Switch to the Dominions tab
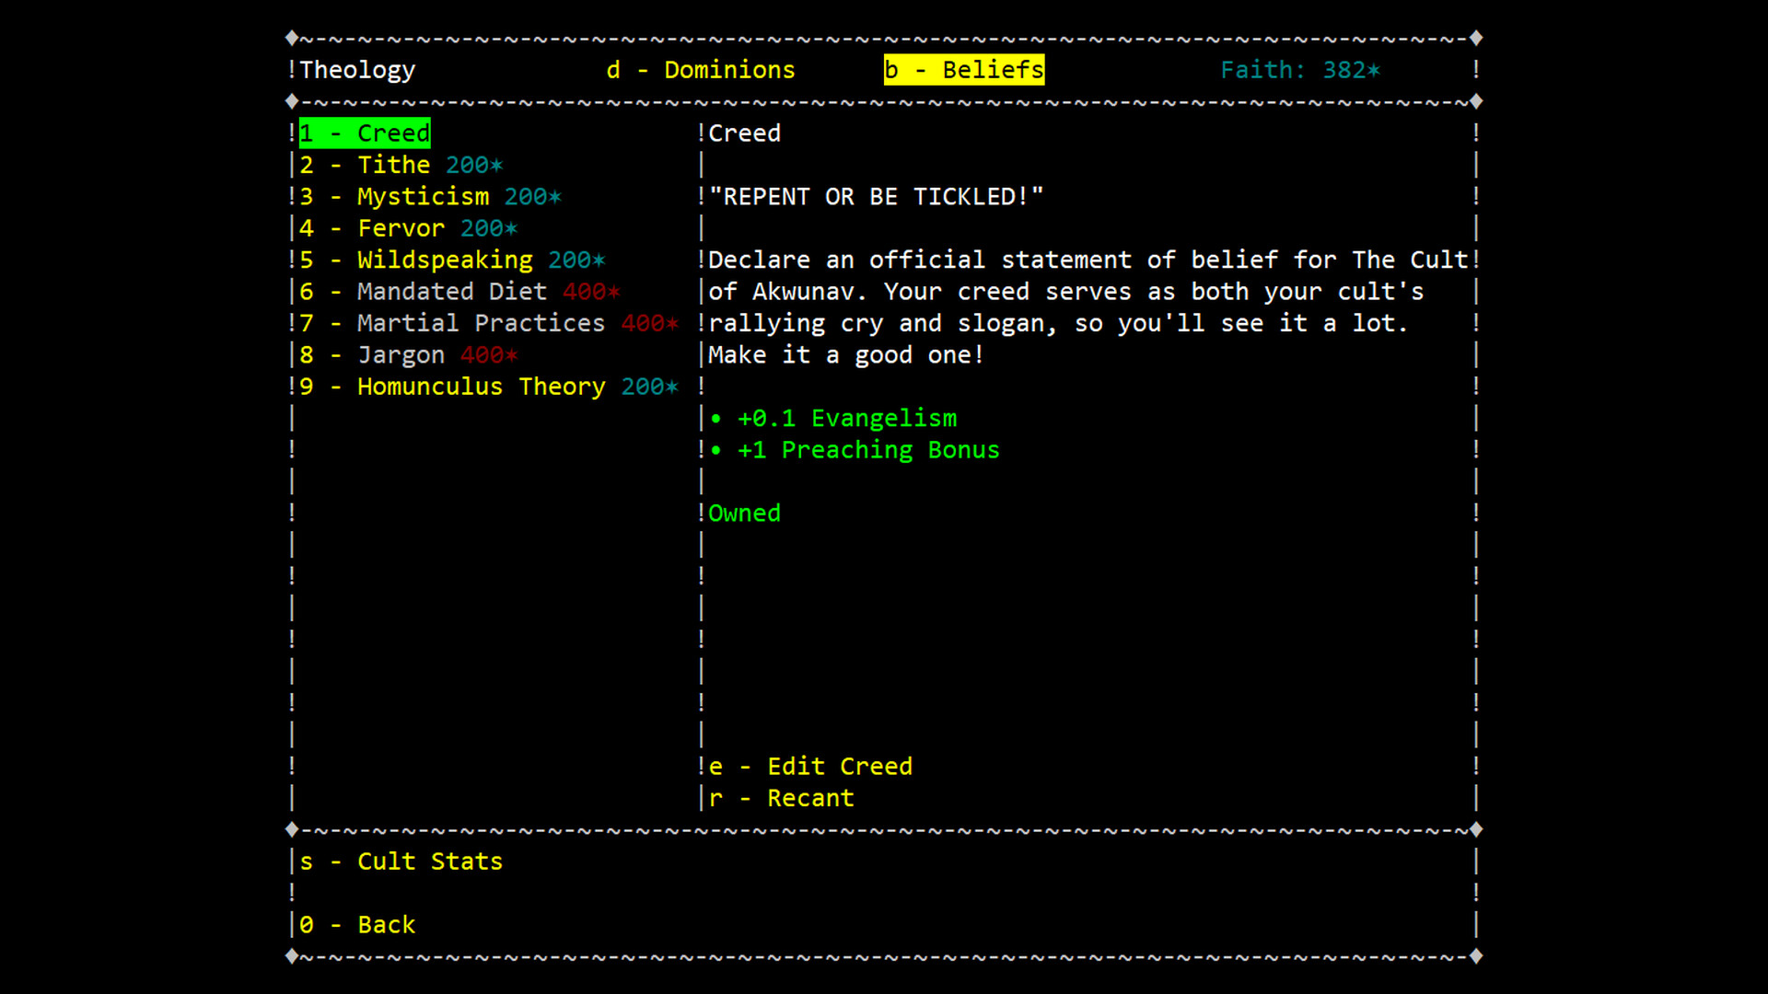Viewport: 1768px width, 994px height. point(701,70)
